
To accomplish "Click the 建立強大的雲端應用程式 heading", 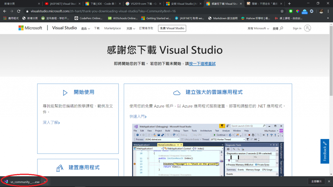I will click(214, 92).
